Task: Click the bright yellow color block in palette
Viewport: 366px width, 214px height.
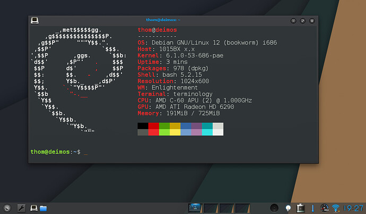Action: (x=175, y=132)
